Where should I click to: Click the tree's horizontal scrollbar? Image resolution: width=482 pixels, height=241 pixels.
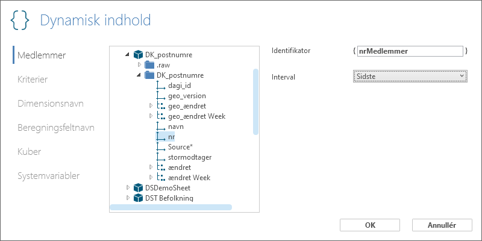click(171, 207)
